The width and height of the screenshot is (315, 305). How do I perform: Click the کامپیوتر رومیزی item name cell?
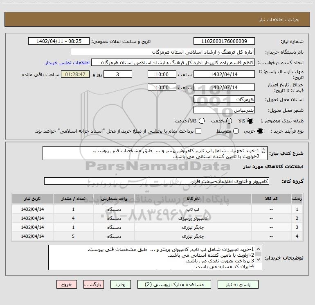[193, 218]
